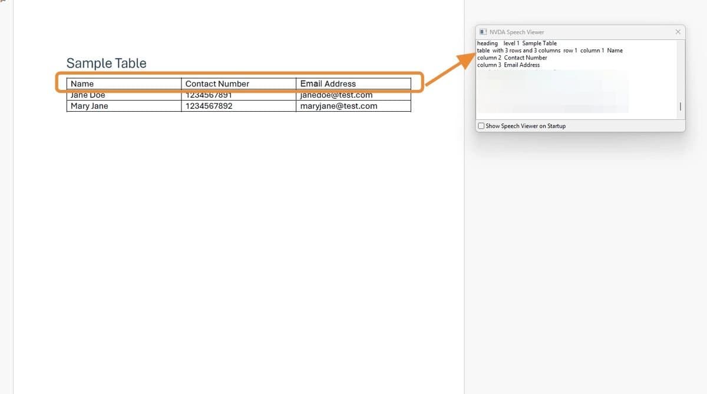
Task: Place cursor in the Name header cell
Action: pos(82,84)
